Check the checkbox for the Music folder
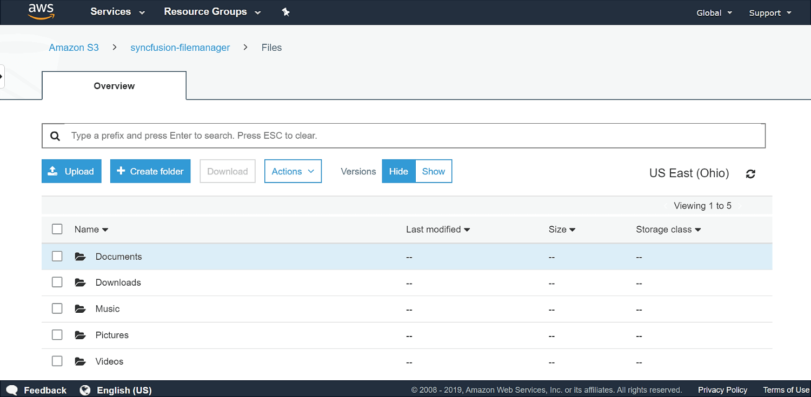 point(57,308)
